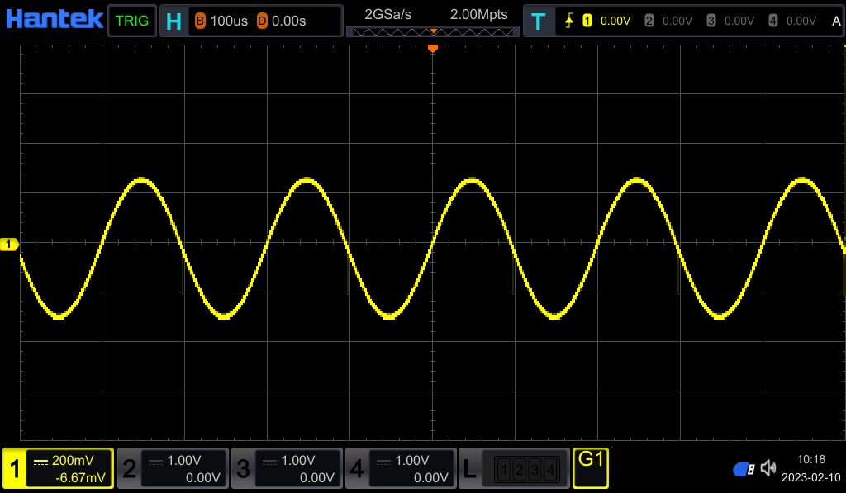
Task: Open the trigger T menu
Action: pyautogui.click(x=539, y=20)
